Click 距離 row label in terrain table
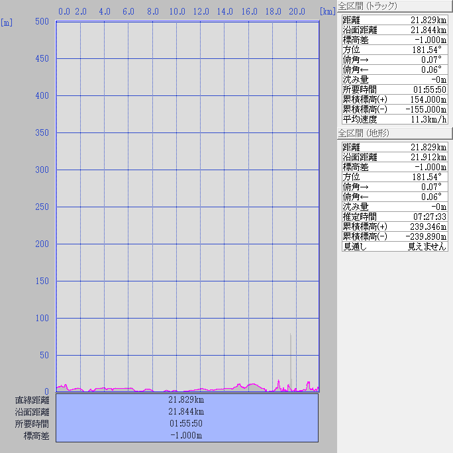Screen dimensions: 453x453 tap(351, 147)
